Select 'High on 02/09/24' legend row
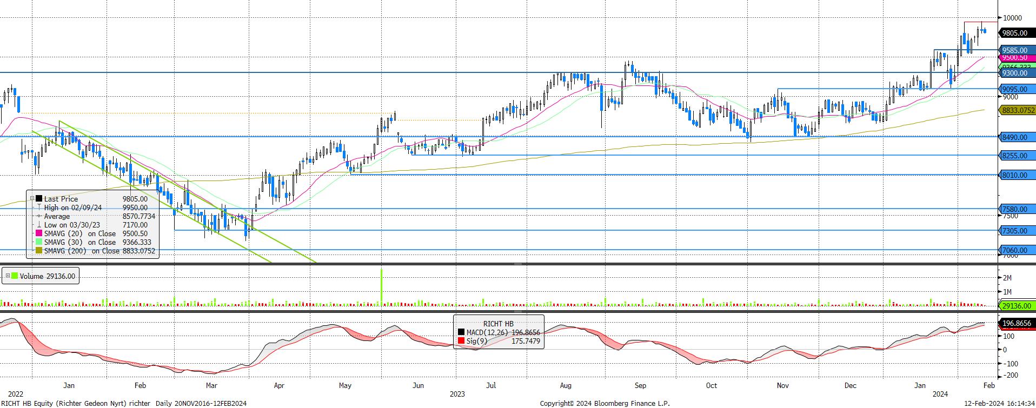Image resolution: width=1036 pixels, height=408 pixels. click(73, 208)
